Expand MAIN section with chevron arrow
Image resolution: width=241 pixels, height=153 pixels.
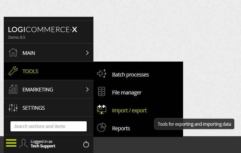pos(87,53)
